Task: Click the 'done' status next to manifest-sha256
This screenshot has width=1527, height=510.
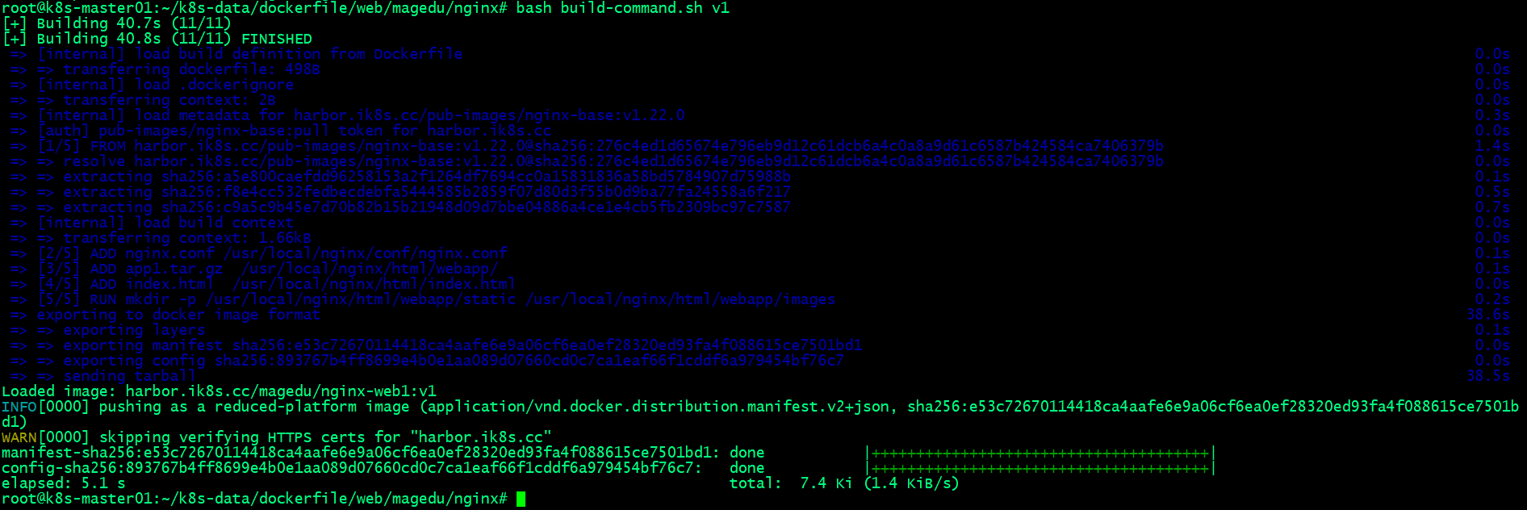Action: pyautogui.click(x=747, y=453)
